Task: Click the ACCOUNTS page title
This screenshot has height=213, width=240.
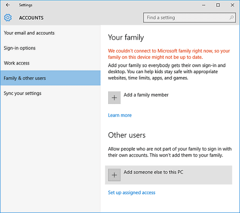Action: click(31, 18)
